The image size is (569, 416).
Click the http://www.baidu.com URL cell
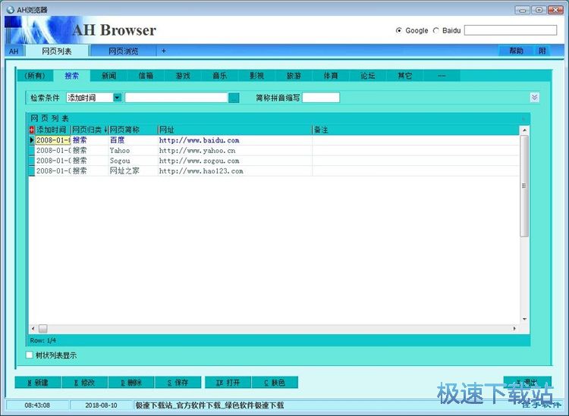234,140
